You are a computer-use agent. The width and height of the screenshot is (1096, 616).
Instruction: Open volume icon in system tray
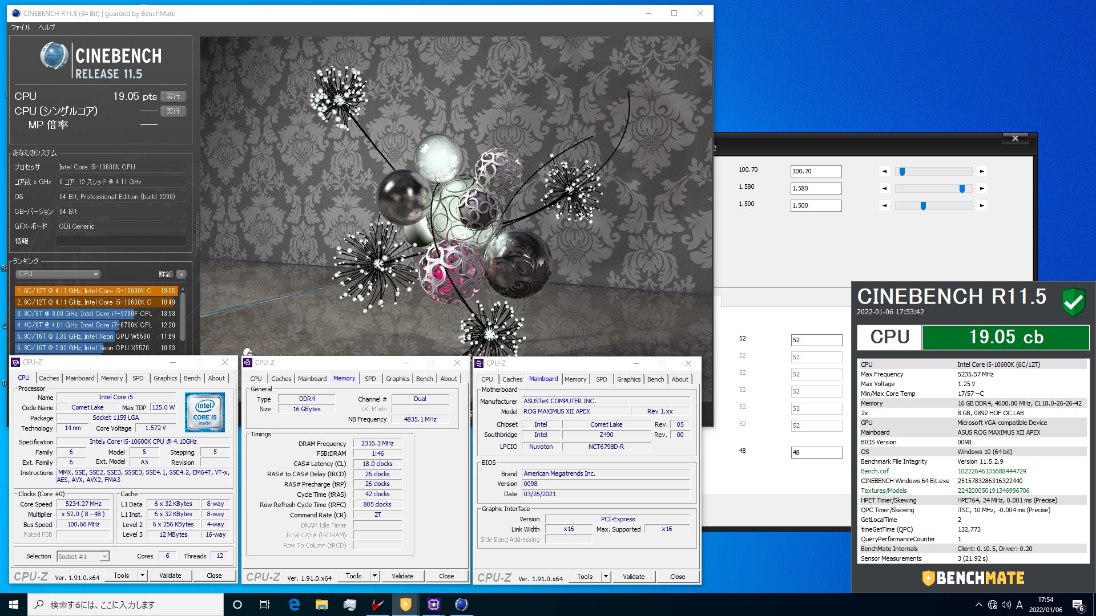1006,605
